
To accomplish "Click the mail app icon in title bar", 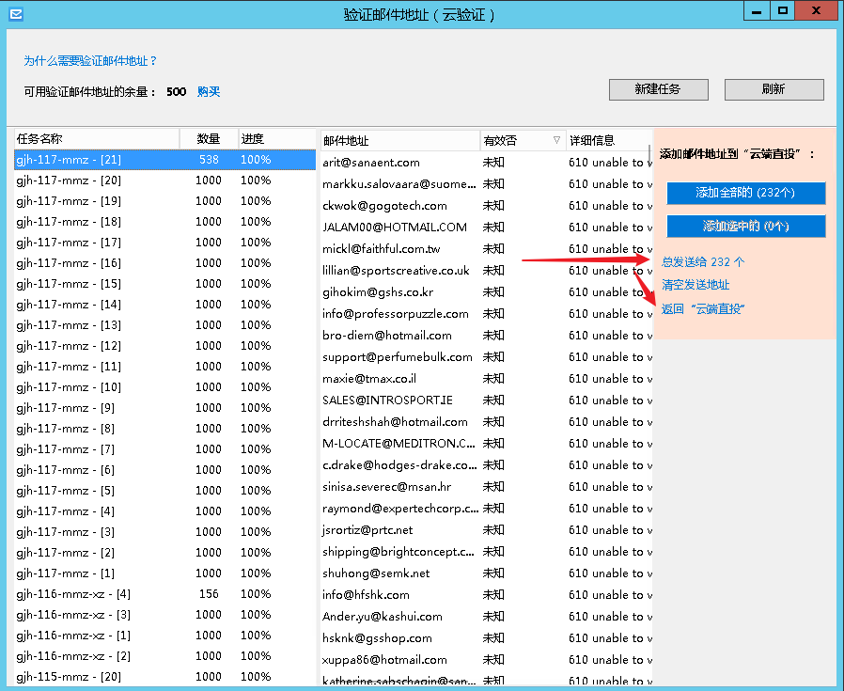I will [x=16, y=14].
